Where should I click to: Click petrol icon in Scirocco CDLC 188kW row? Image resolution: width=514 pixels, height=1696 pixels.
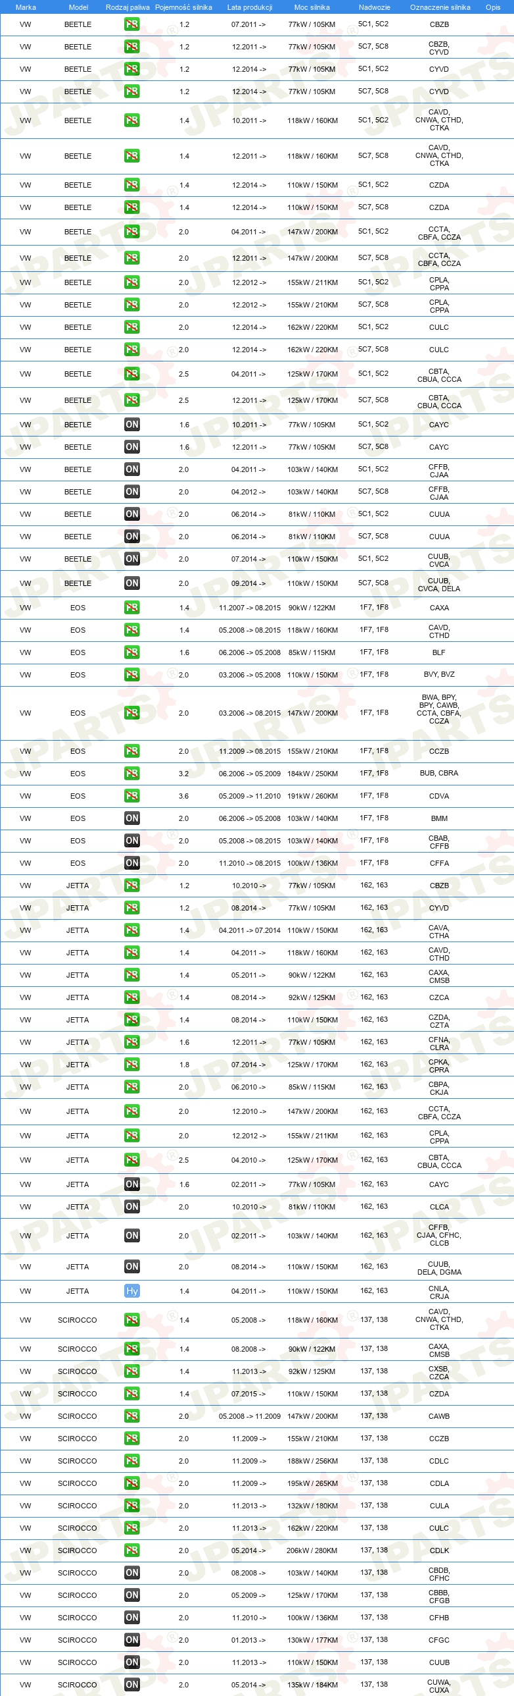[x=132, y=1461]
